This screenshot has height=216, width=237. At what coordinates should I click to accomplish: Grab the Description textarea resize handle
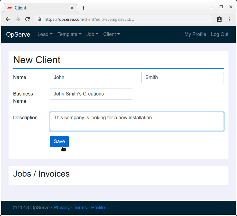coord(222,129)
